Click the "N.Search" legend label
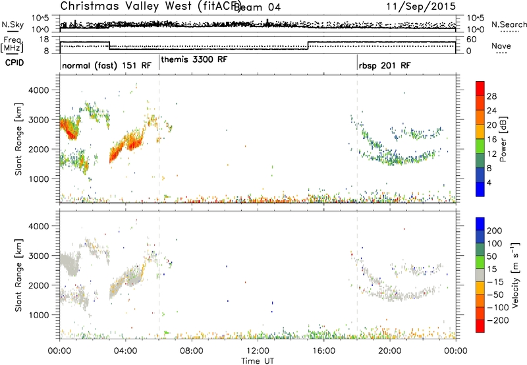Viewport: 527px width, 365px height. point(509,24)
